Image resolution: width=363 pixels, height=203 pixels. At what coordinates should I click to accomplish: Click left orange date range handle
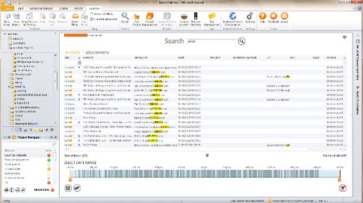click(70, 179)
